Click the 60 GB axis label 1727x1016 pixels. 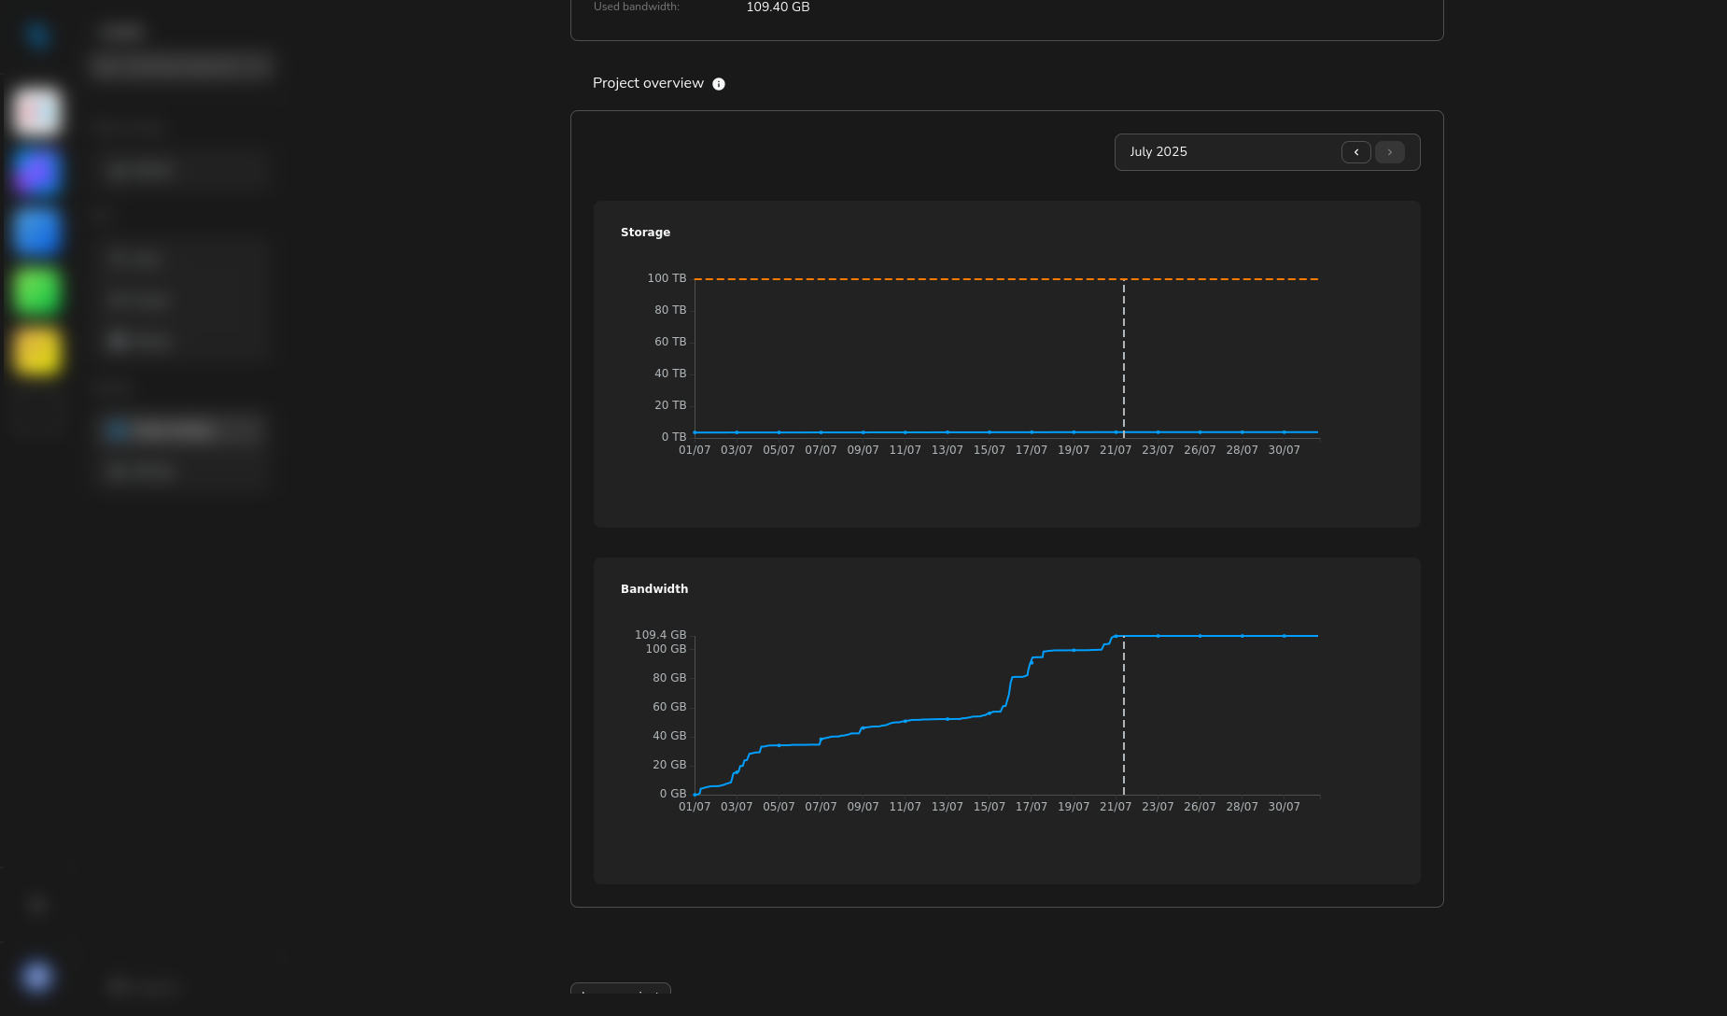[x=669, y=707]
